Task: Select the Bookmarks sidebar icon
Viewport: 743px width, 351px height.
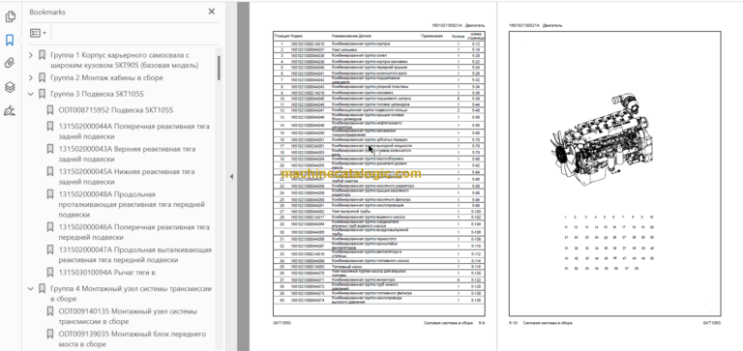Action: click(10, 40)
